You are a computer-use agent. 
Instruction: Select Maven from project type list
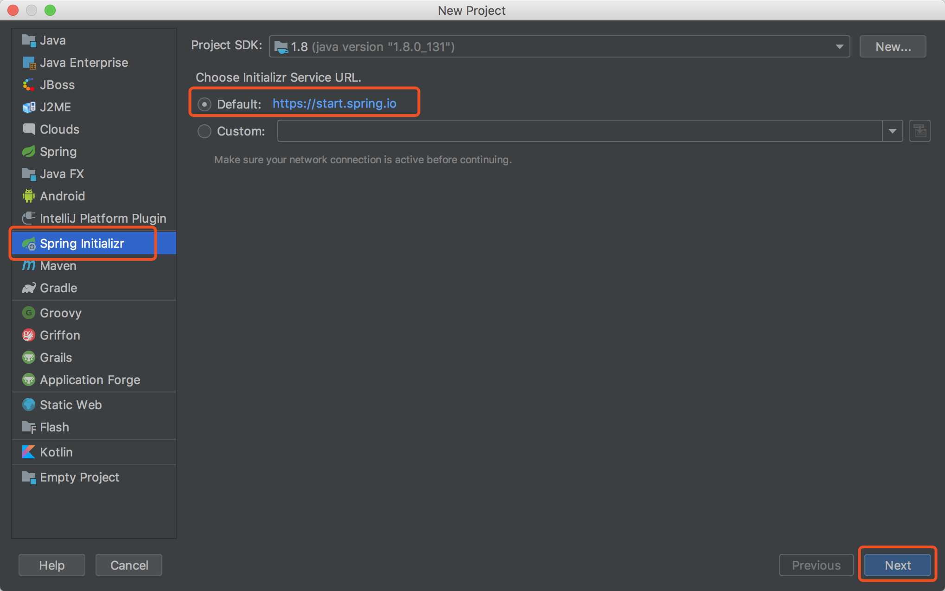pos(58,265)
